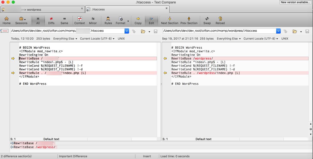This screenshot has width=313, height=159.
Task: Click left pane # BEGIN WordPress line
Action: 34,48
